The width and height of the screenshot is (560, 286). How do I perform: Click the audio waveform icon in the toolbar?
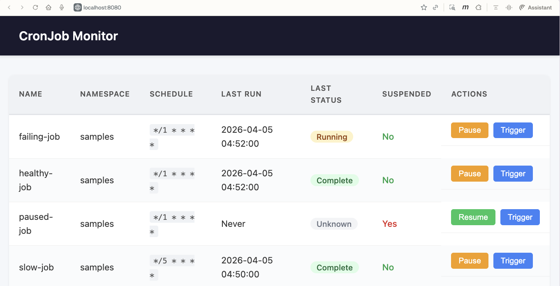tap(509, 7)
